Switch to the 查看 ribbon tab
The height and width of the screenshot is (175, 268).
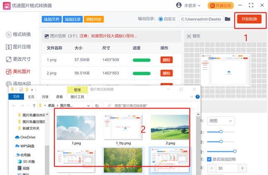click(x=59, y=96)
